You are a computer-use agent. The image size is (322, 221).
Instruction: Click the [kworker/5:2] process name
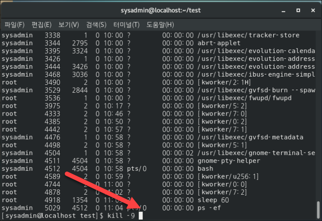tap(222, 106)
